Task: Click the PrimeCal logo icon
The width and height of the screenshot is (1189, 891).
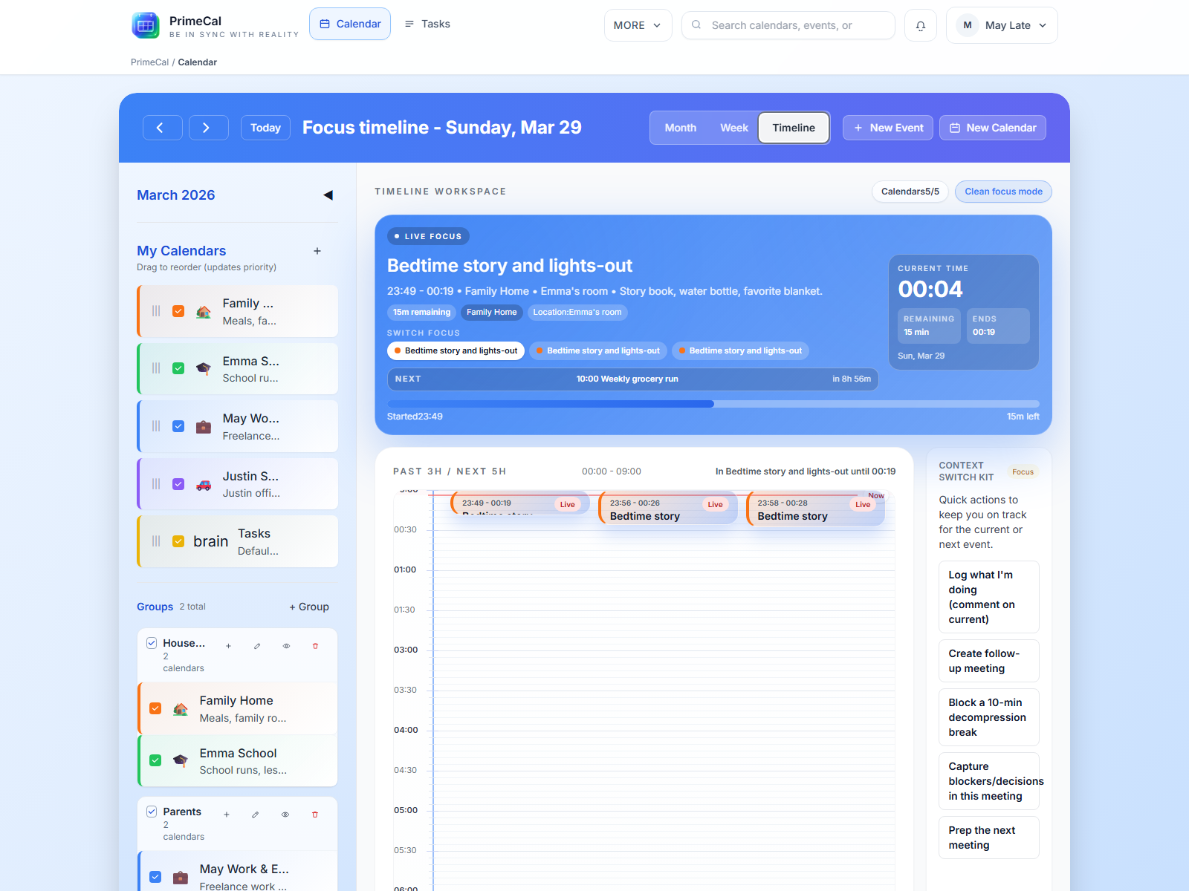Action: coord(146,25)
